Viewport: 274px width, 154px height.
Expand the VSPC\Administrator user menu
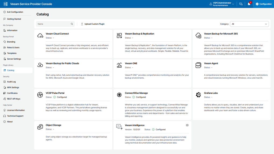click(x=222, y=4)
